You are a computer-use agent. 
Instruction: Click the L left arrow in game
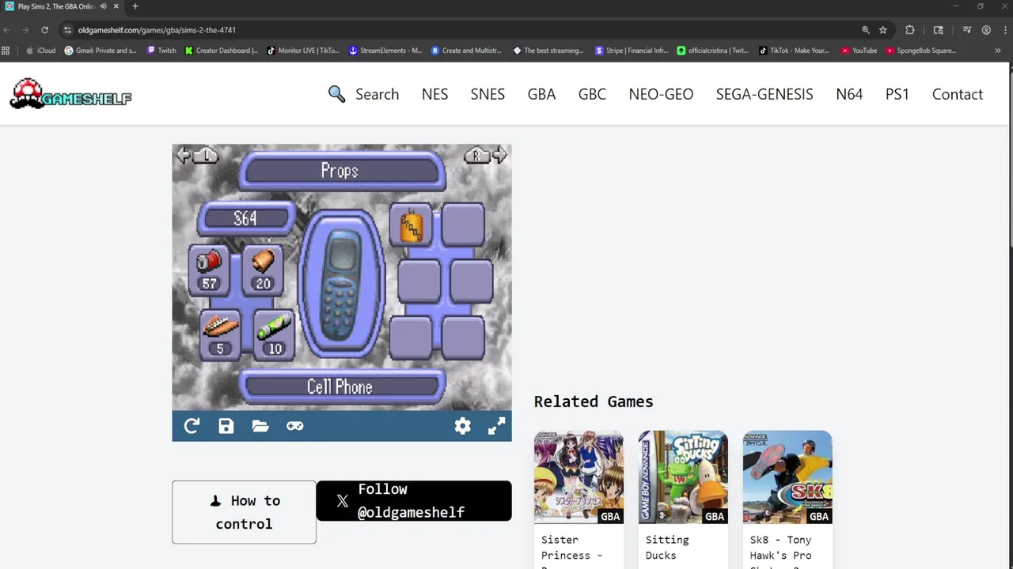point(198,156)
